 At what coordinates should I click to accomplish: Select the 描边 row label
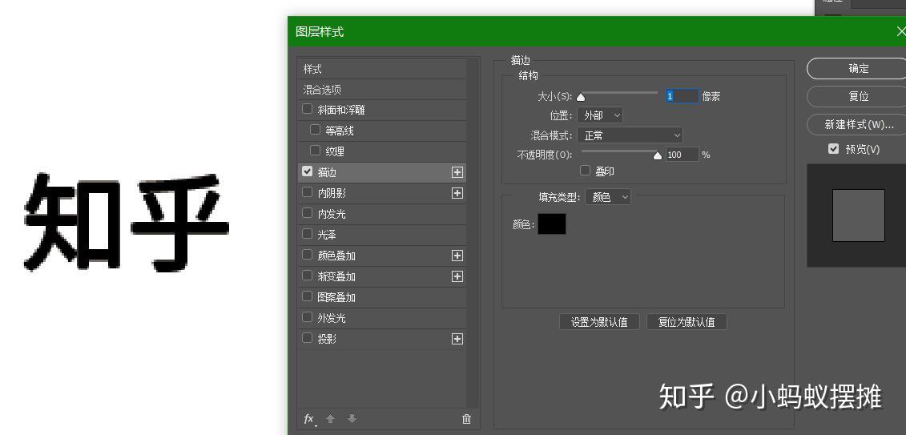[x=327, y=172]
